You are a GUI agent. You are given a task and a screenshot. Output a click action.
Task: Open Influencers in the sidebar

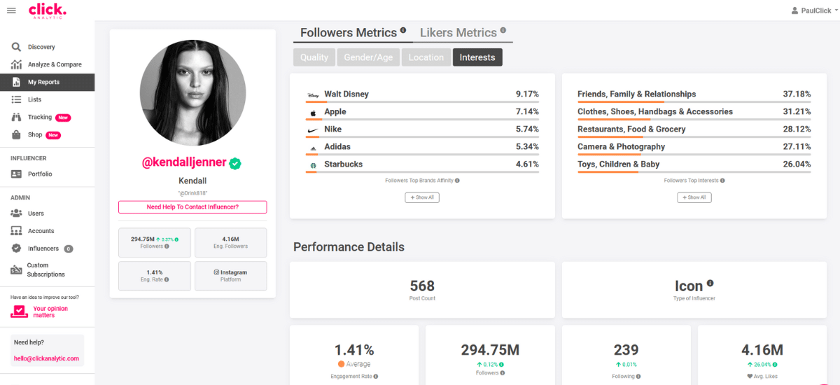point(43,248)
